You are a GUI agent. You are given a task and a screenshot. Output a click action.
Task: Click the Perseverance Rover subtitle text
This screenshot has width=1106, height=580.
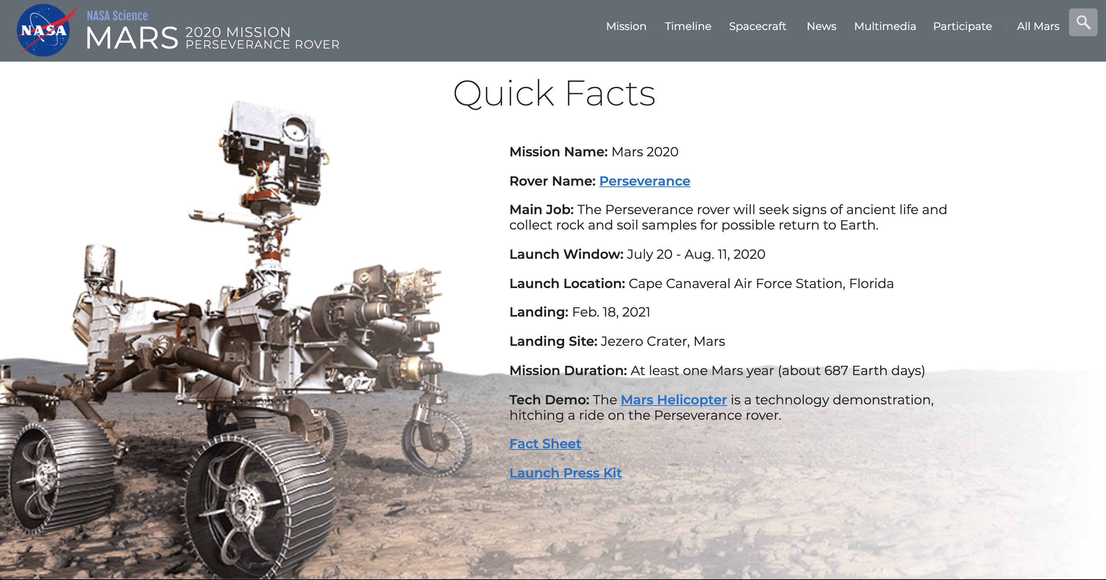coord(262,45)
